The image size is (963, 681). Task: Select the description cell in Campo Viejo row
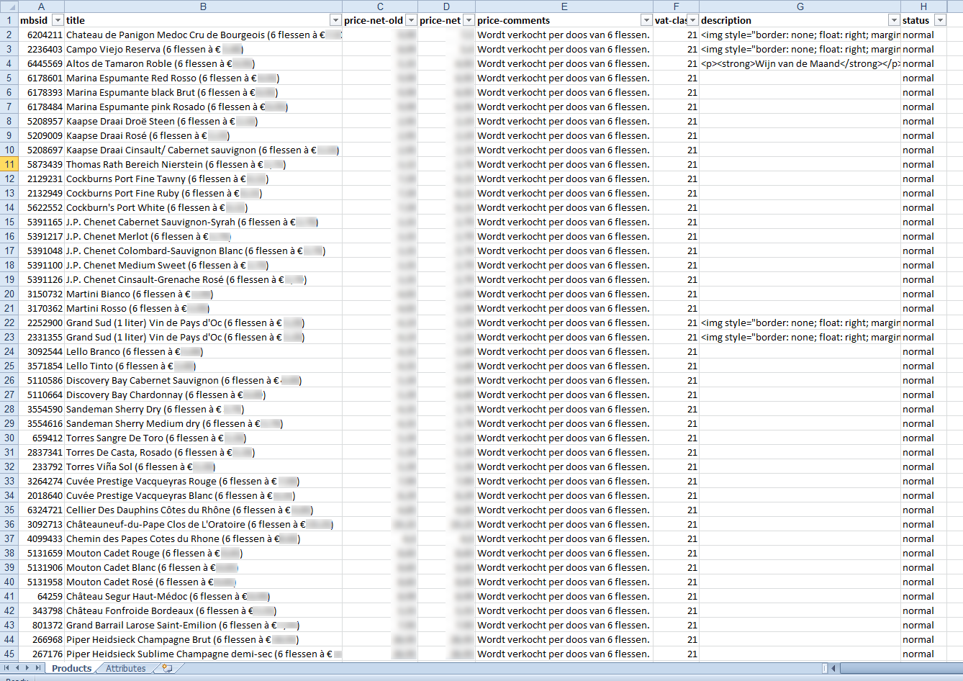click(x=800, y=49)
